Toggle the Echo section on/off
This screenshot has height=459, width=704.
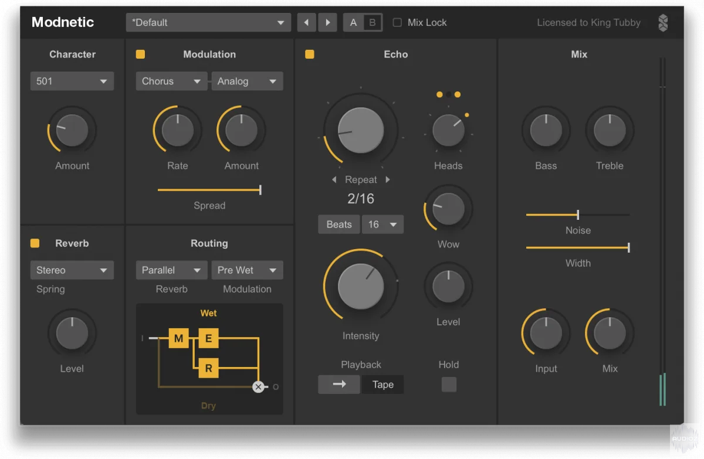click(x=309, y=55)
